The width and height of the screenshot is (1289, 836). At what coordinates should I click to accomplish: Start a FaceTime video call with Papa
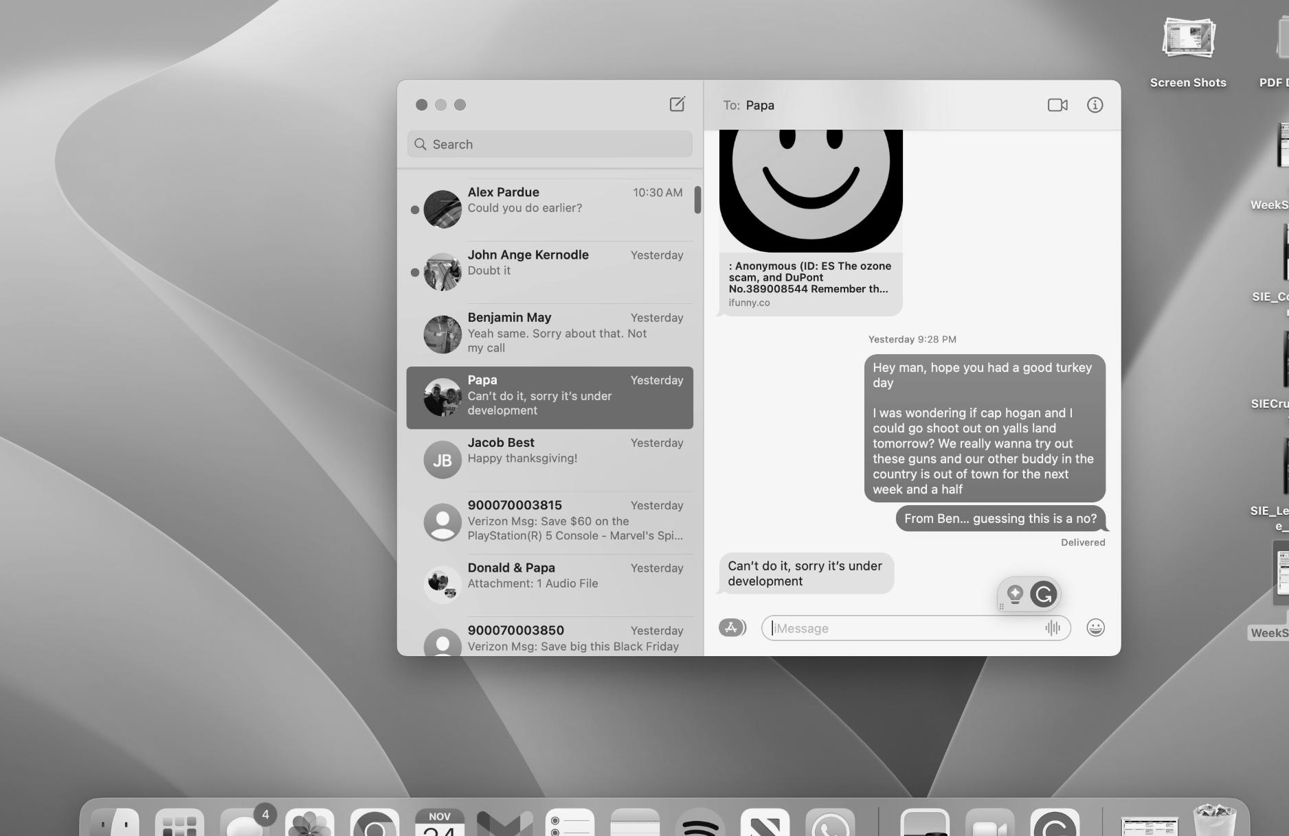click(x=1057, y=105)
